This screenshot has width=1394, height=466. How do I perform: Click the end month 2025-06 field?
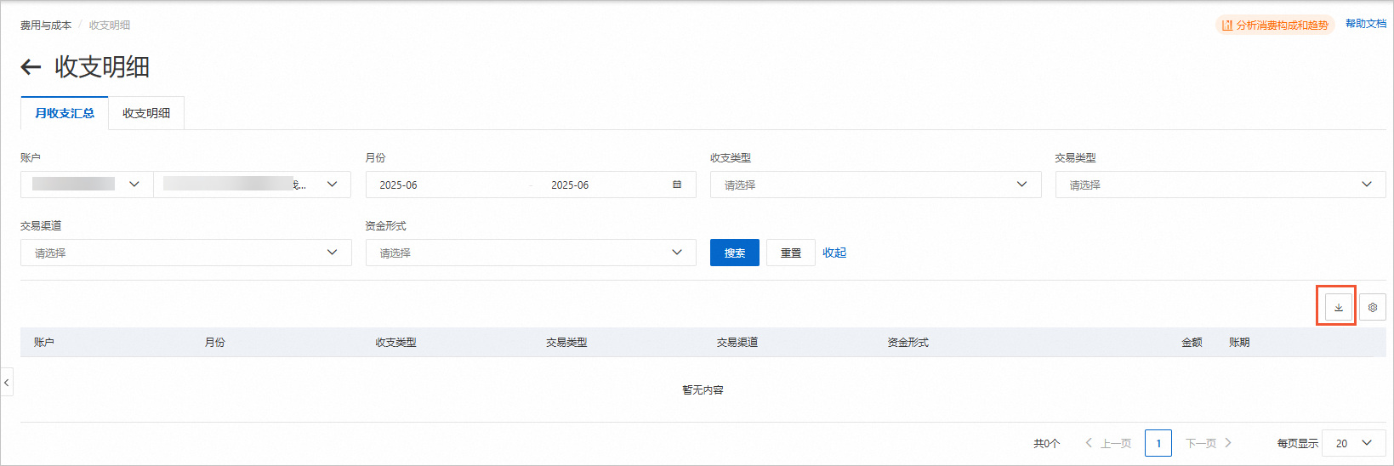(570, 185)
